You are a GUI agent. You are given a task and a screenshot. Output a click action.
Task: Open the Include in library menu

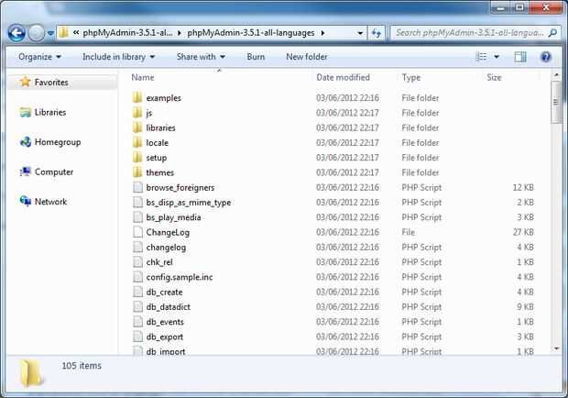click(x=118, y=57)
